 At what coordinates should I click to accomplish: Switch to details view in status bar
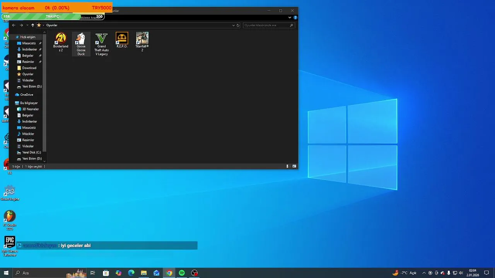click(x=288, y=166)
